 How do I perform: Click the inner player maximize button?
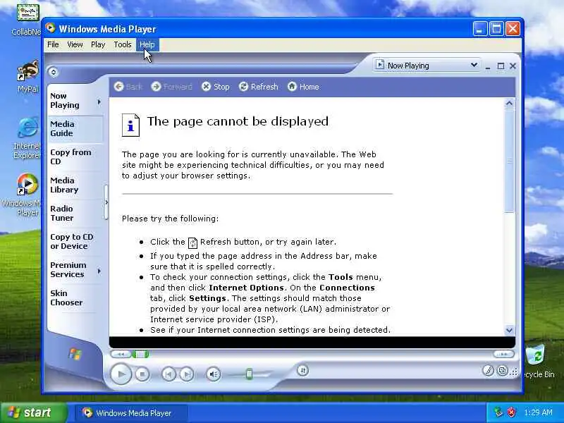point(501,66)
